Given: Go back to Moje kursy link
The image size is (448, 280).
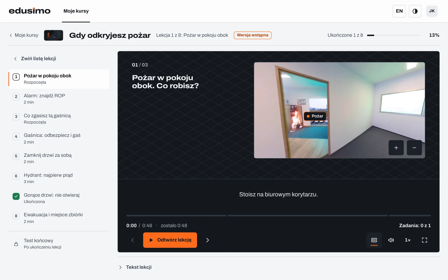Looking at the screenshot, I should pyautogui.click(x=24, y=35).
